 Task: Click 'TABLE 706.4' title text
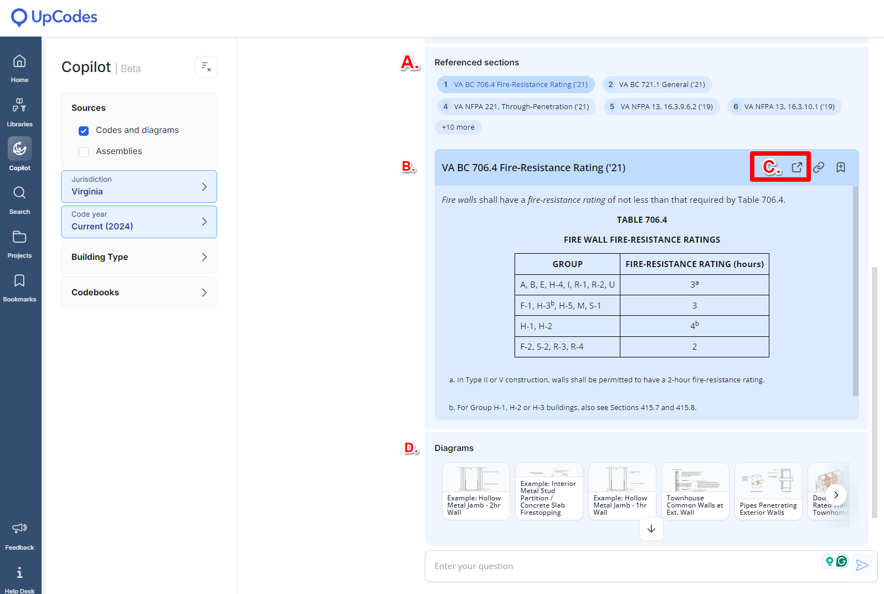pyautogui.click(x=642, y=220)
